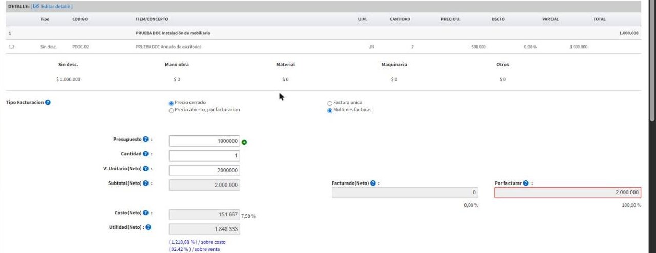Open help icon next to Utilidad(Neto)

coord(148,227)
